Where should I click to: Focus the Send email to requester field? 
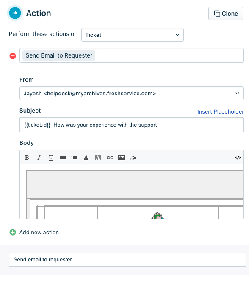127,259
